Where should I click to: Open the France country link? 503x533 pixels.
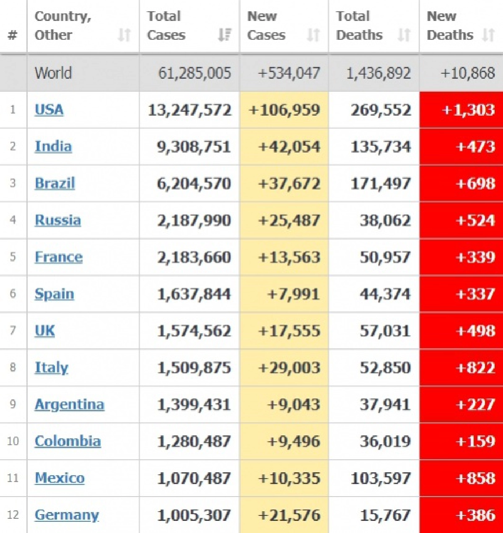59,257
